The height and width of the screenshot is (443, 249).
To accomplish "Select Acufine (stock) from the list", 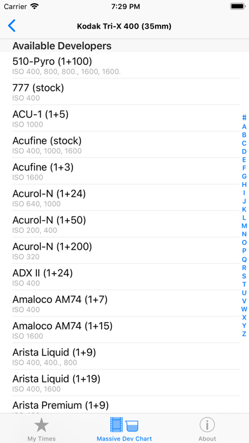I will [124, 144].
